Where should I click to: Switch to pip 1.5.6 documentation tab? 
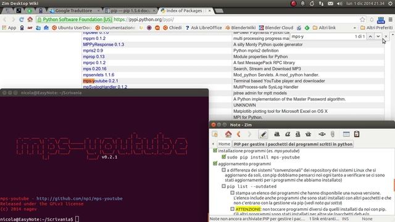click(130, 11)
